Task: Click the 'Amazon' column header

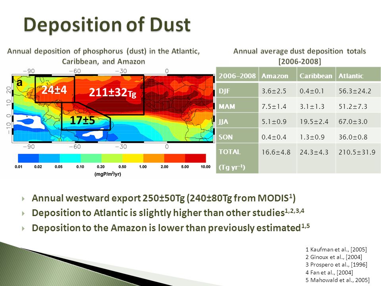Action: [278, 76]
